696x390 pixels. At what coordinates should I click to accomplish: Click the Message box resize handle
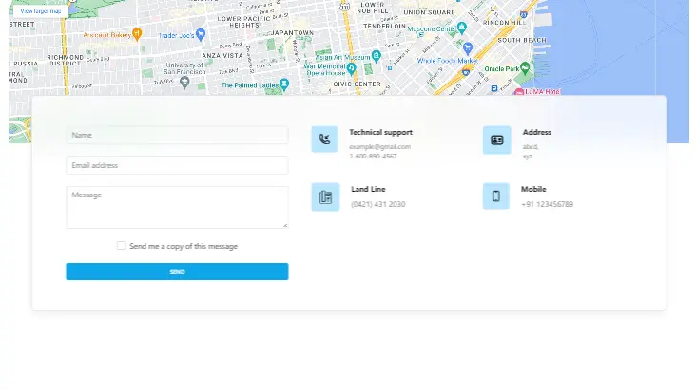(284, 225)
